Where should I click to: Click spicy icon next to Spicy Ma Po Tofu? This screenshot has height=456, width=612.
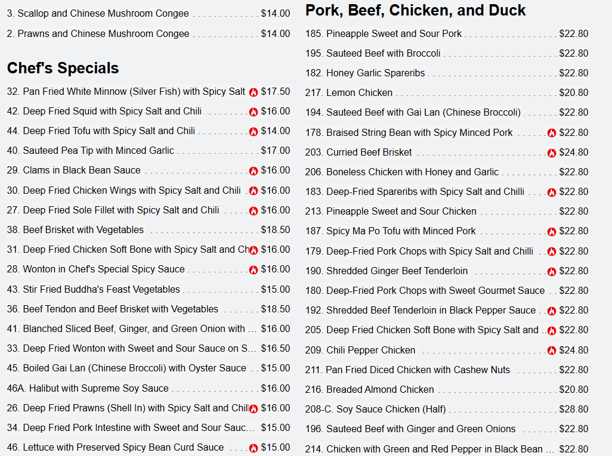(552, 232)
